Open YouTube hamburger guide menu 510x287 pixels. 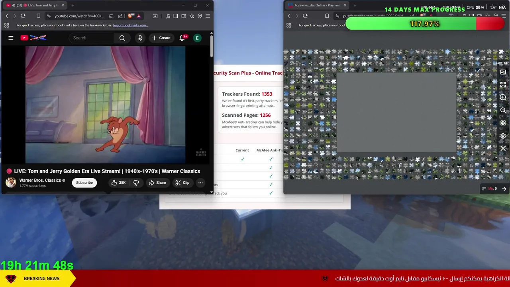click(x=11, y=38)
